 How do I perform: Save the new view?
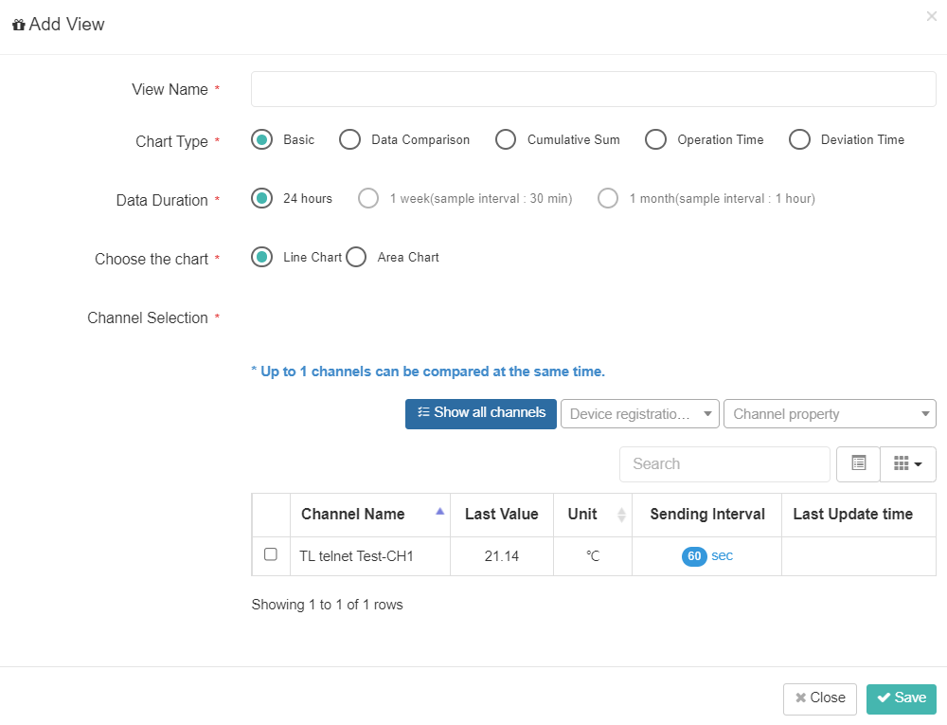902,698
